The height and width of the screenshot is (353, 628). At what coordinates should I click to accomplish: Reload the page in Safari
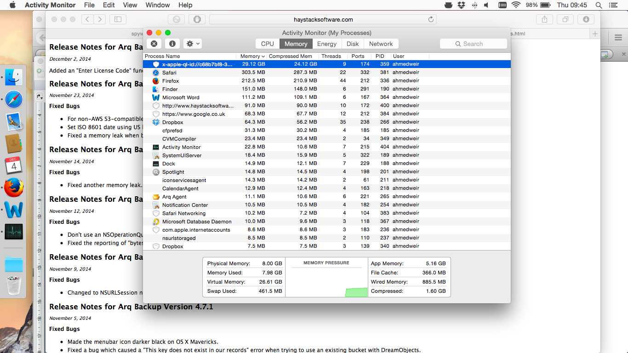pyautogui.click(x=431, y=19)
